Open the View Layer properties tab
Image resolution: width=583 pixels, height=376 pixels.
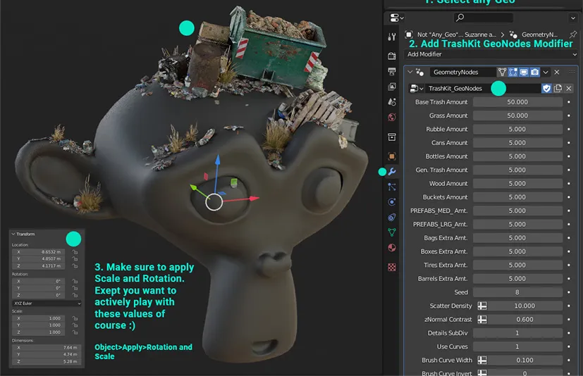[391, 87]
